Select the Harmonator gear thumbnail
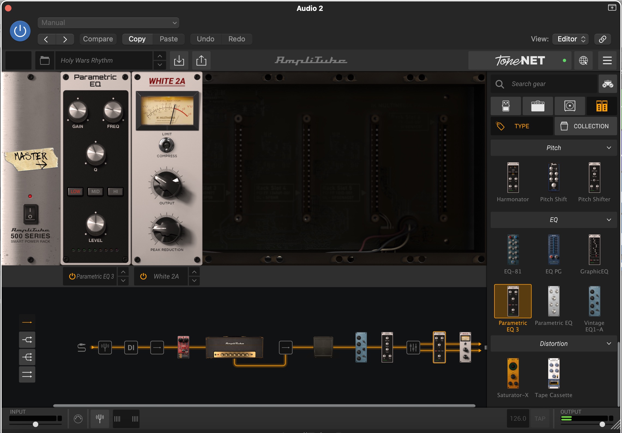Image resolution: width=622 pixels, height=433 pixels. click(x=513, y=178)
